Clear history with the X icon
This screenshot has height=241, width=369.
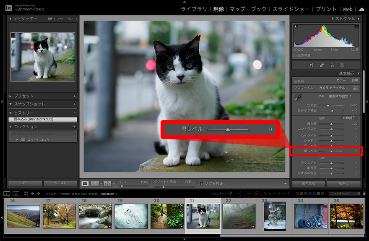(75, 113)
